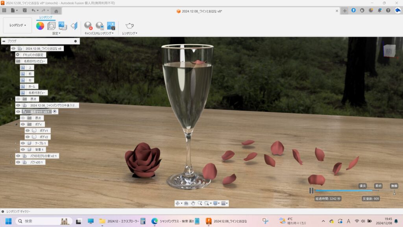Image resolution: width=403 pixels, height=227 pixels.
Task: Expand the 設定 panel dropdown
Action: (56, 33)
